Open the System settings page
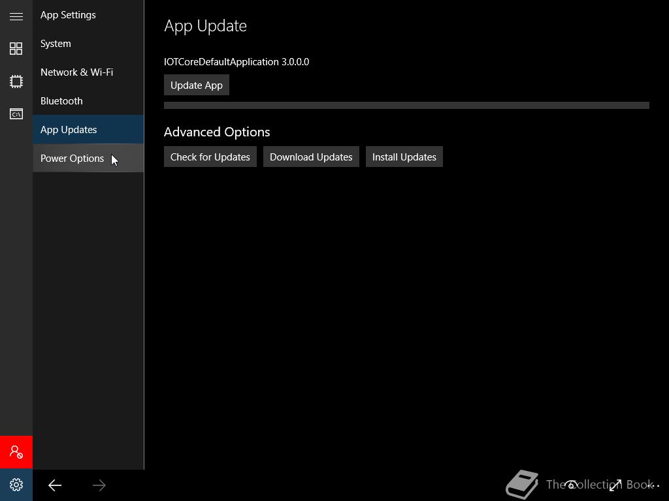The width and height of the screenshot is (669, 501). (x=88, y=44)
